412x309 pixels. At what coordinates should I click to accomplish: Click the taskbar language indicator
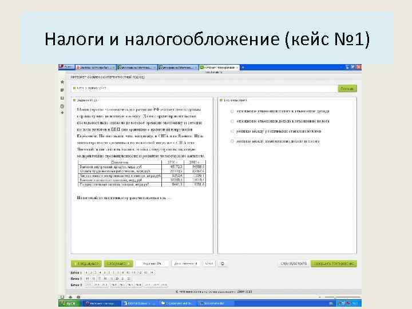click(x=331, y=303)
